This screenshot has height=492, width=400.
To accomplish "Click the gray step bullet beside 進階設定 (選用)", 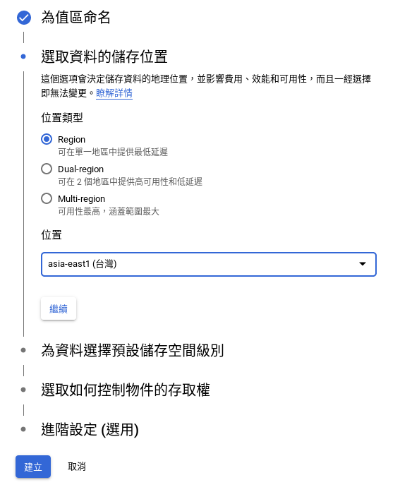I will point(23,429).
